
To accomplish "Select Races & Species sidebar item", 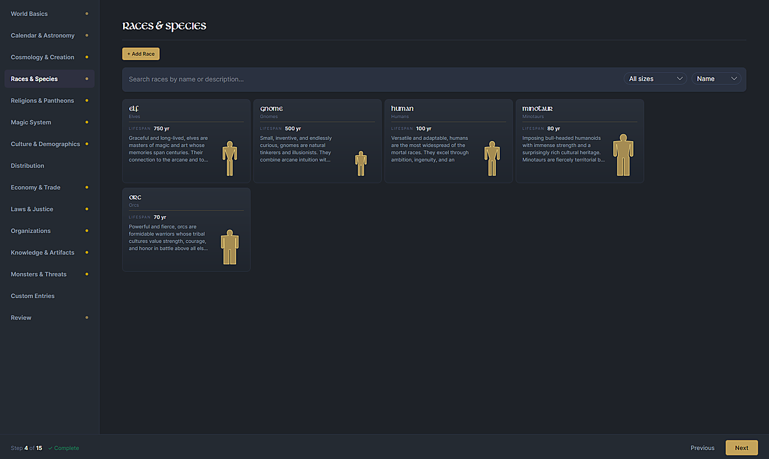I will pyautogui.click(x=49, y=79).
